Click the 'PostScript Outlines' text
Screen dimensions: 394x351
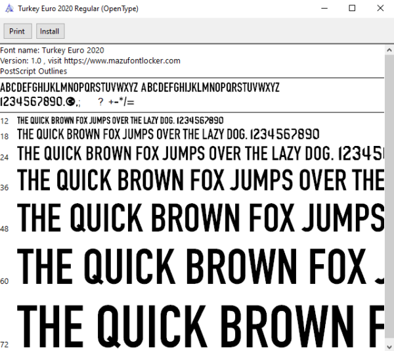point(33,72)
